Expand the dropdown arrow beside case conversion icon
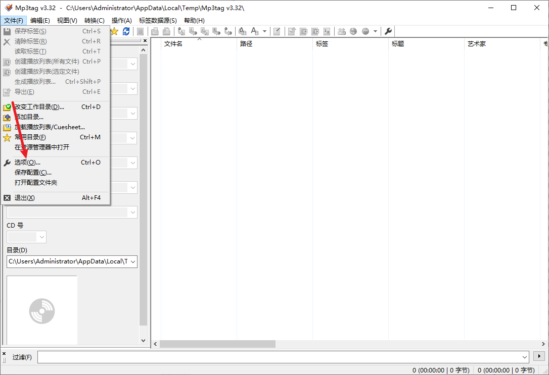 [264, 31]
